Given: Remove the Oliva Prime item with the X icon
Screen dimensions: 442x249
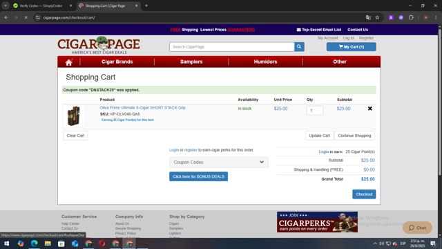Looking at the screenshot, I should (x=370, y=109).
